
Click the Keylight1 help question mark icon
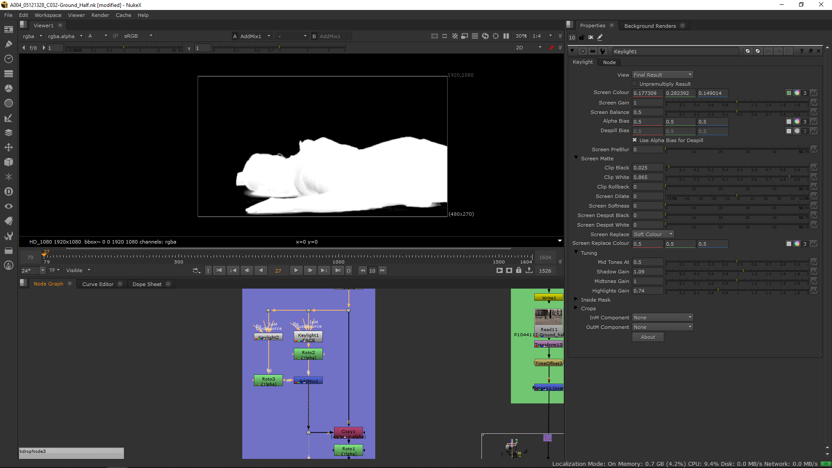click(x=801, y=51)
